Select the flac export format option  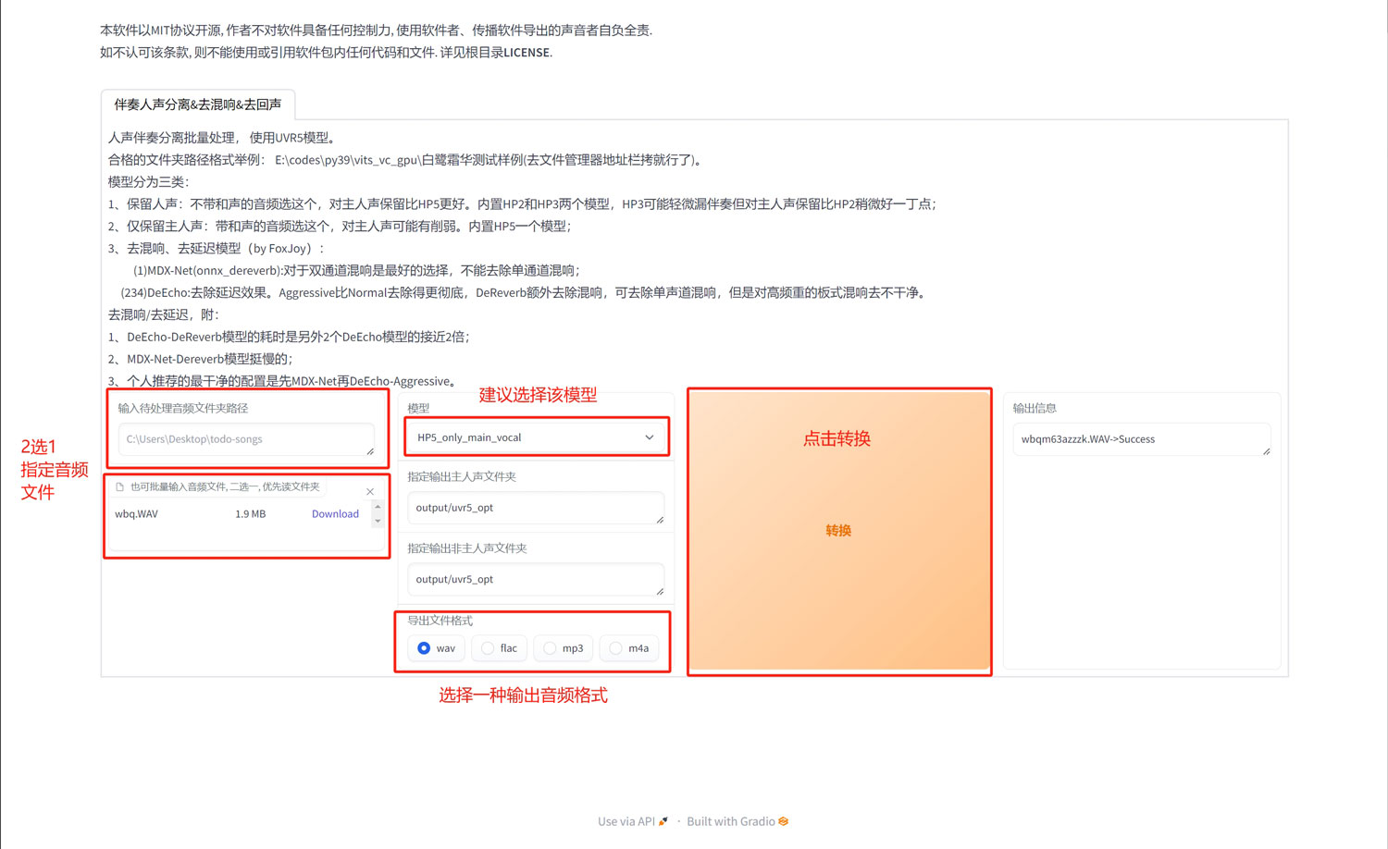tap(499, 648)
